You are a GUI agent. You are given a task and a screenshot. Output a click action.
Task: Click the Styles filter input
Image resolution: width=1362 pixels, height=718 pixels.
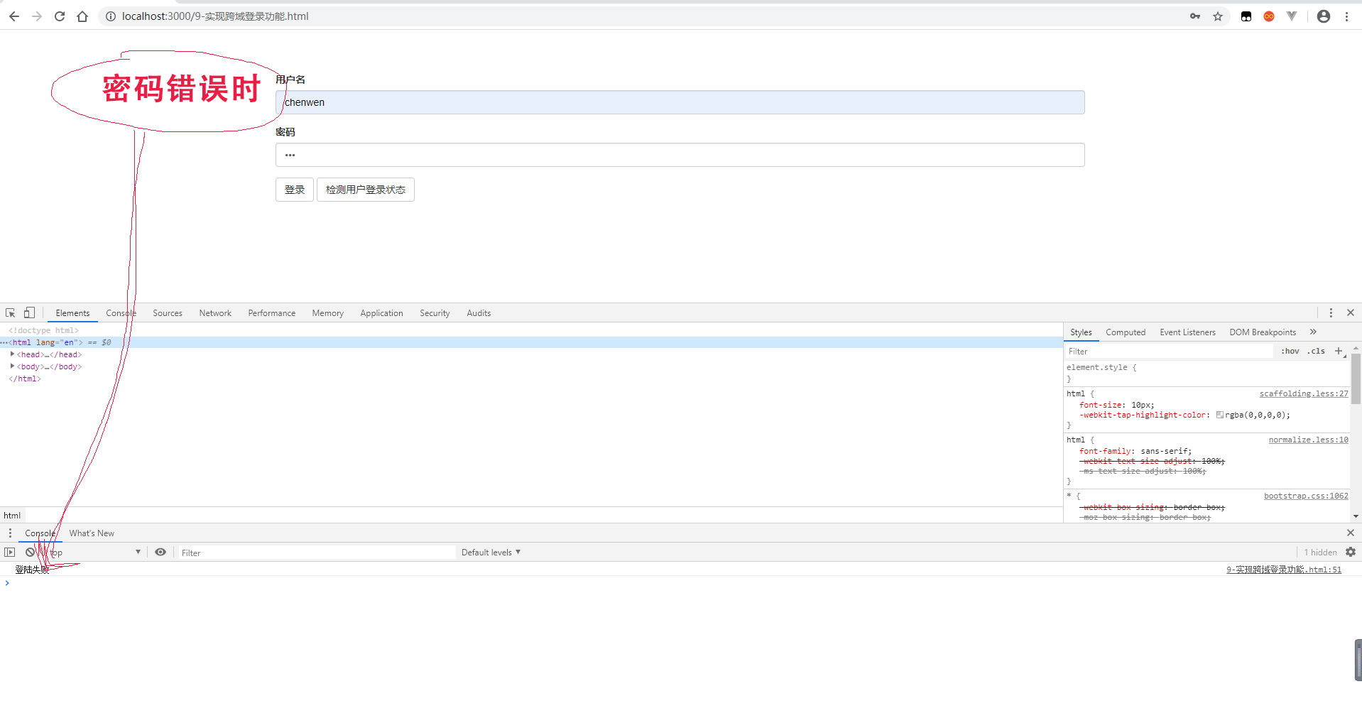click(x=1170, y=351)
